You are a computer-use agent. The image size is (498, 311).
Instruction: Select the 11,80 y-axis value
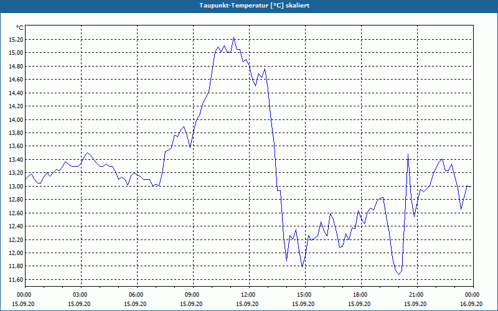click(16, 266)
